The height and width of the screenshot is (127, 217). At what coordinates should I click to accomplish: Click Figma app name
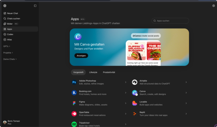click(82, 102)
